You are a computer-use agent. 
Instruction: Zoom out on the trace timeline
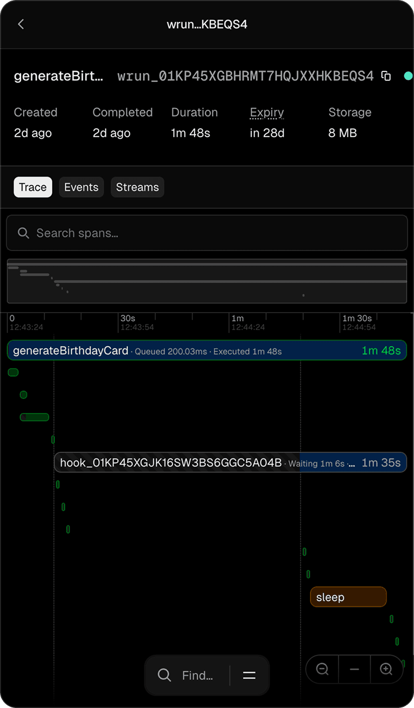(322, 669)
